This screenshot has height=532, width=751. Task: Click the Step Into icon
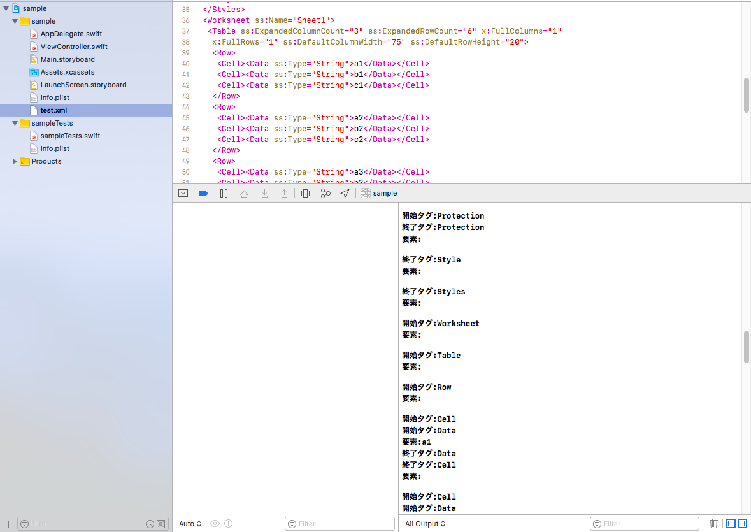pos(264,193)
